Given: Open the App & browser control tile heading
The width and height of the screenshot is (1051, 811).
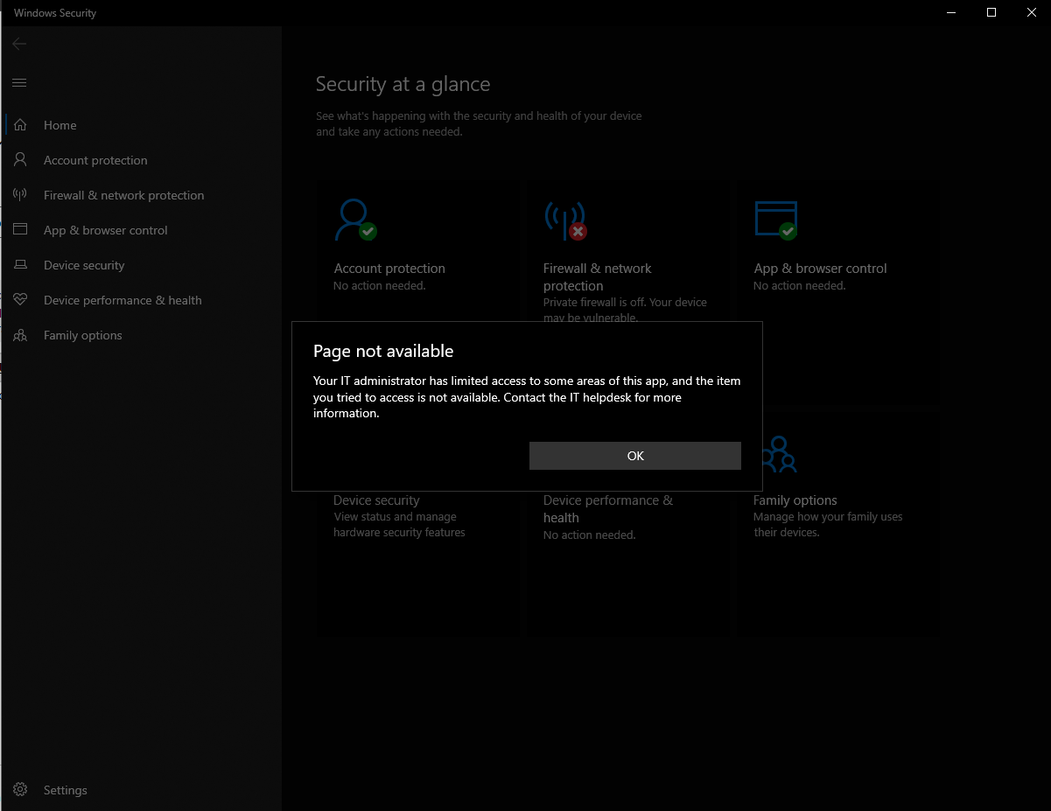Looking at the screenshot, I should pos(820,269).
